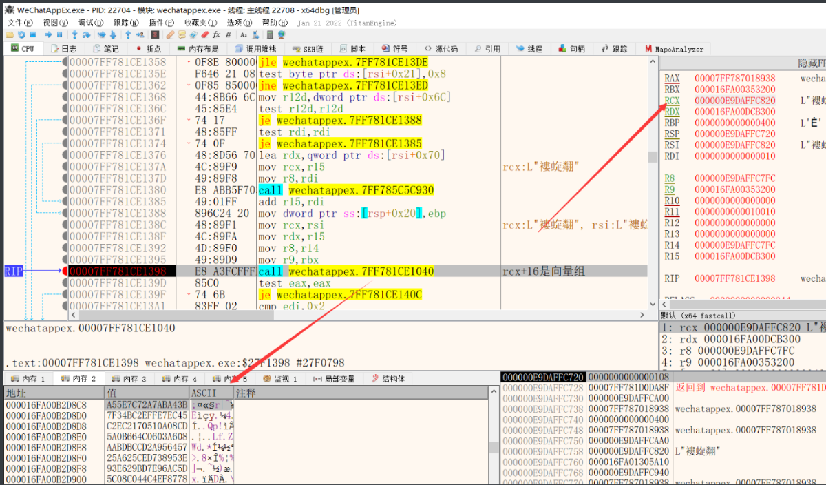826x485 pixels.
Task: Open the 插件 menu
Action: 162,23
